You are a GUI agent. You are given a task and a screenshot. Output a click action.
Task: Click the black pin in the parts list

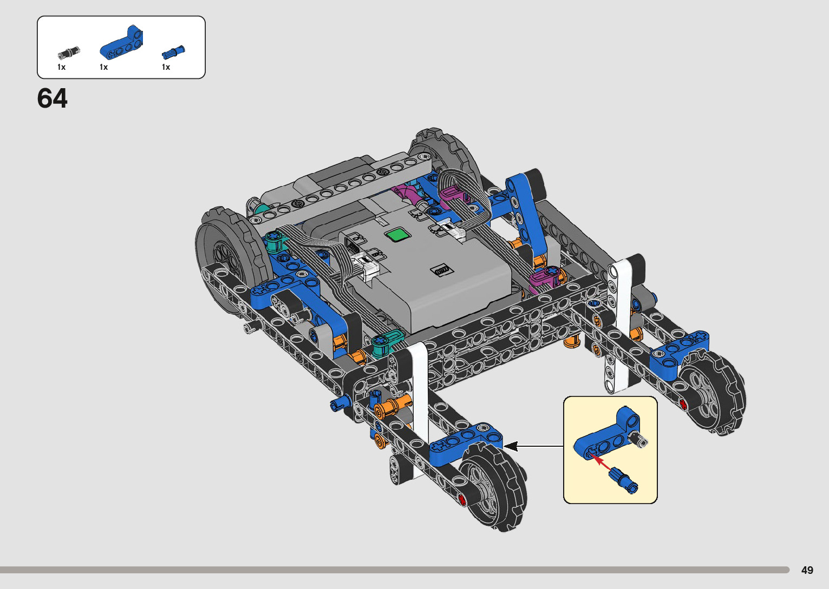[69, 52]
